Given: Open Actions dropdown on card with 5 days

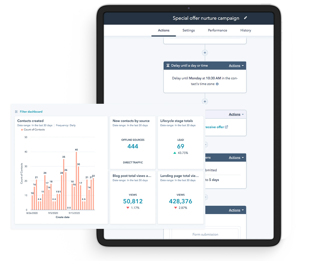Looking at the screenshot, I should 236,157.
